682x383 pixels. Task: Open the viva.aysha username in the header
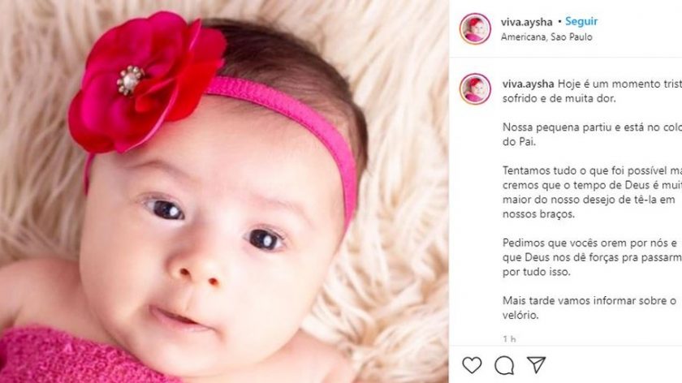click(526, 22)
